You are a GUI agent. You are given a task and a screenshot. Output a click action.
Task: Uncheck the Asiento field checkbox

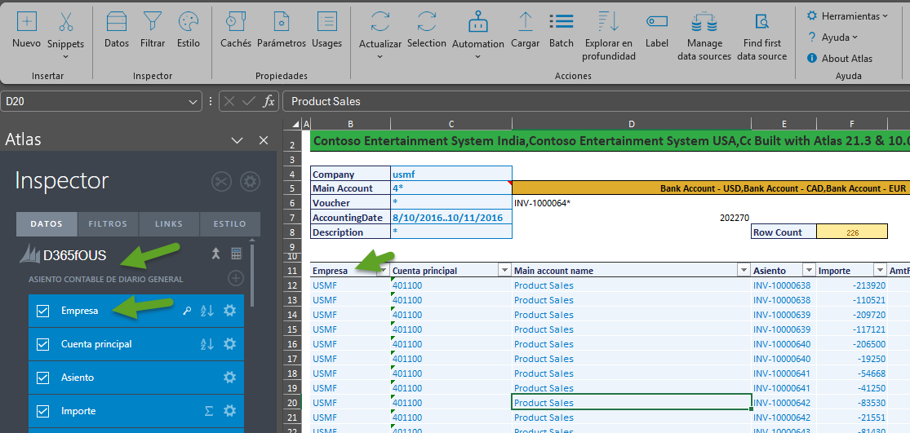pos(43,378)
